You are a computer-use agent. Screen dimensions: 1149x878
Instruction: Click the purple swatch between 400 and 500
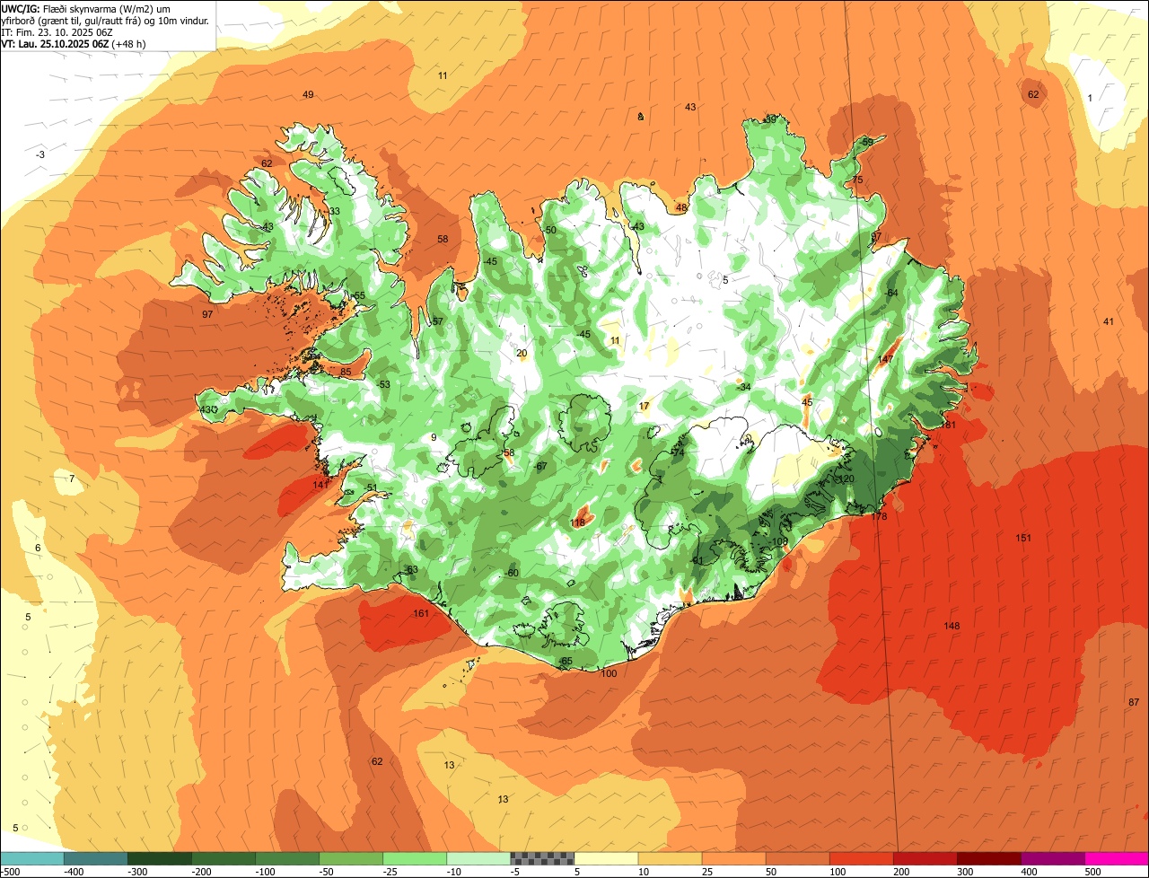[1052, 859]
